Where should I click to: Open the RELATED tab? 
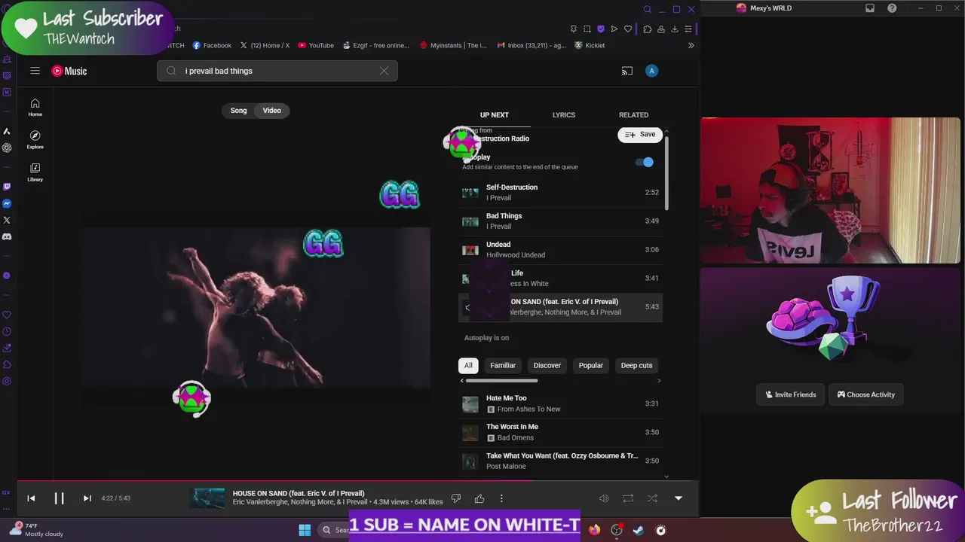[x=633, y=115]
